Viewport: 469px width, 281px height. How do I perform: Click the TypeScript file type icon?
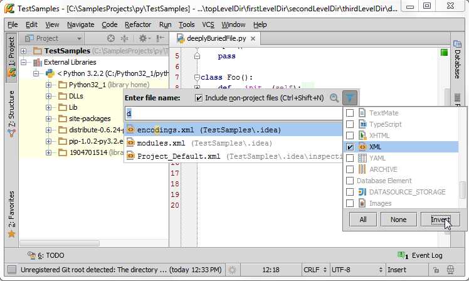click(x=362, y=124)
